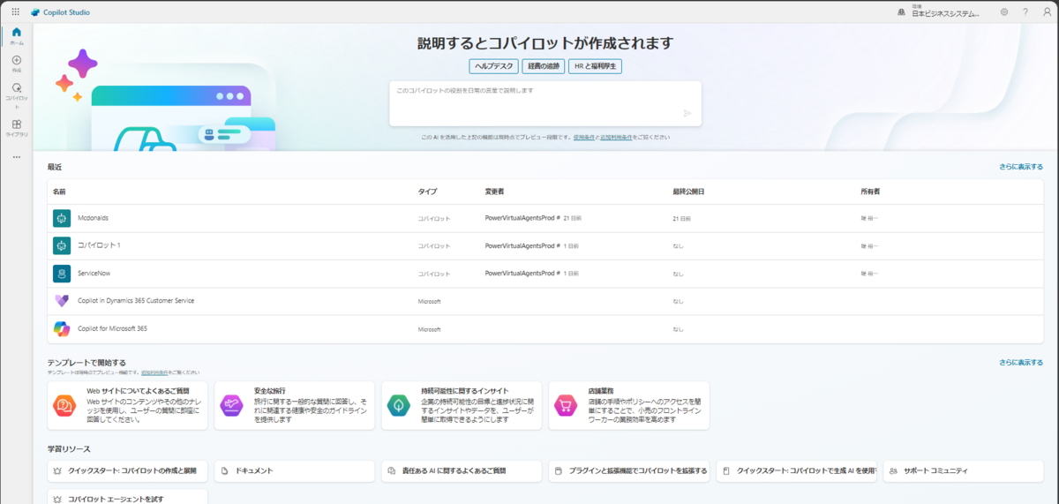1059x504 pixels.
Task: Open the 使用条件 link
Action: click(x=585, y=137)
